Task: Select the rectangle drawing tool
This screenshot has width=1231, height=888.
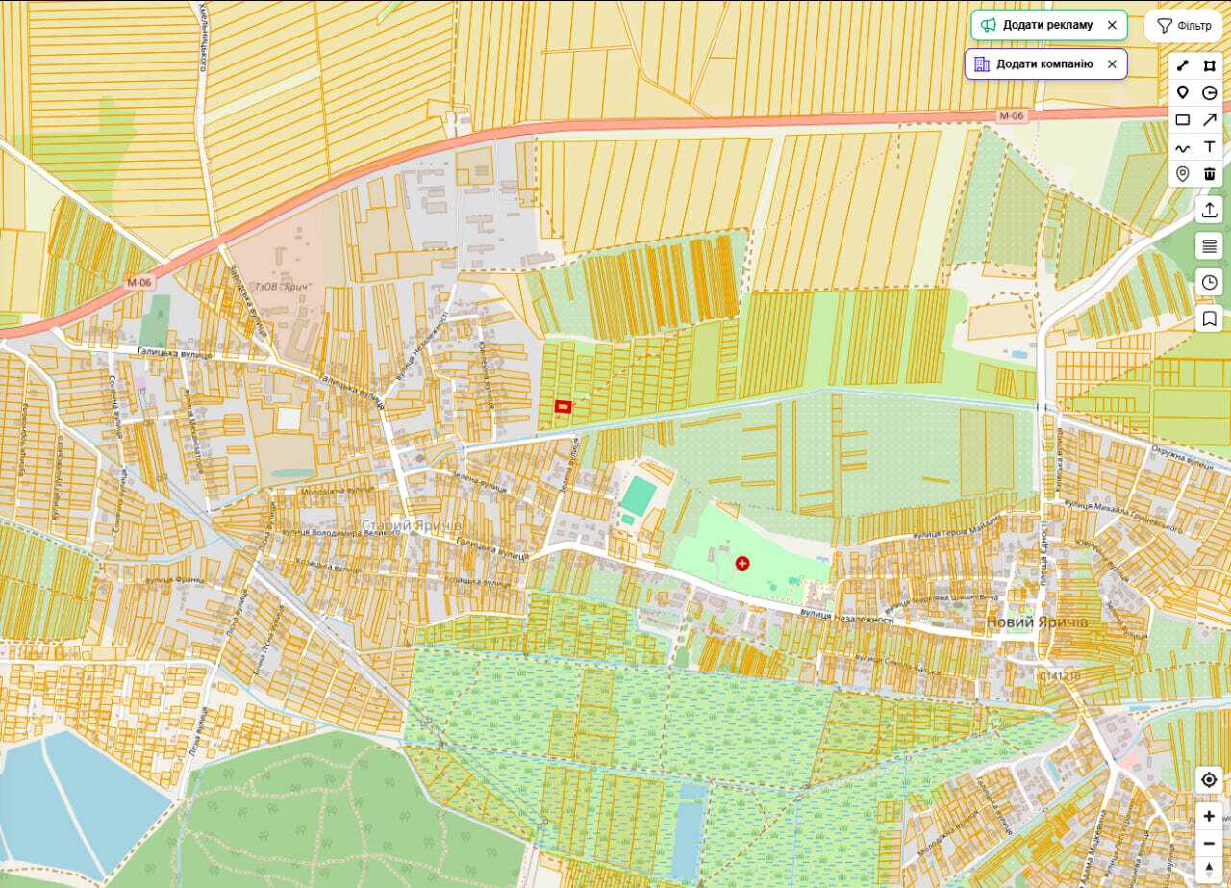Action: (x=1183, y=120)
